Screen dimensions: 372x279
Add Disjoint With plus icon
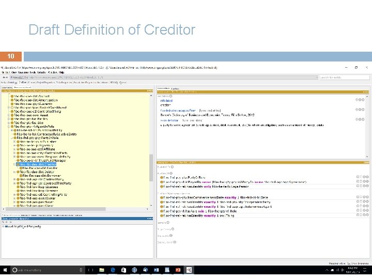pos(171,236)
